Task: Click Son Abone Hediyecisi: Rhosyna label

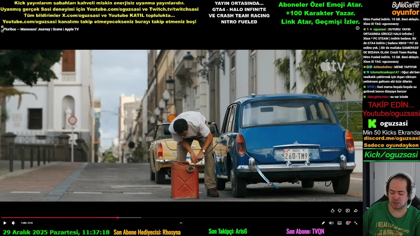Action: [147, 232]
